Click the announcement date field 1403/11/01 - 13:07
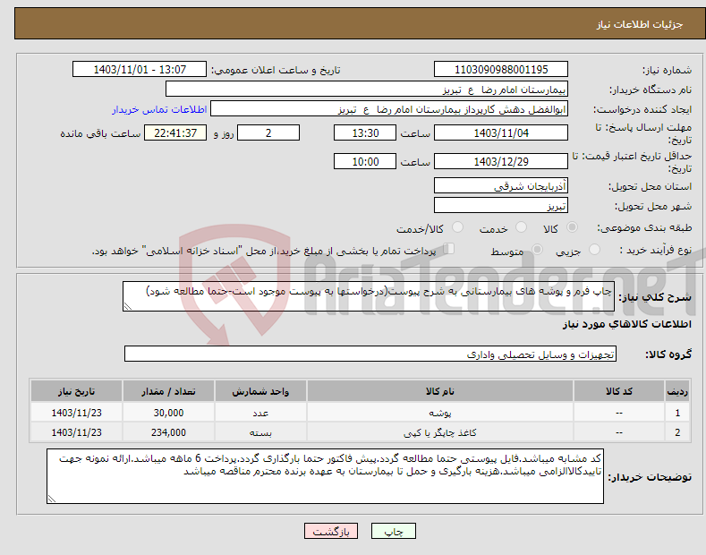 point(140,70)
